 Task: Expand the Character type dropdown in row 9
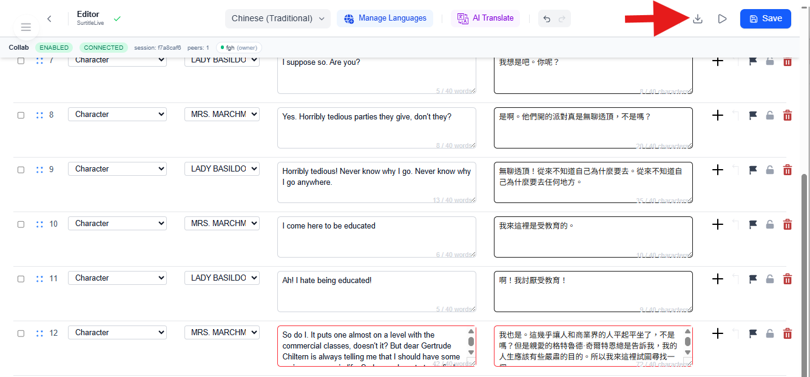117,169
